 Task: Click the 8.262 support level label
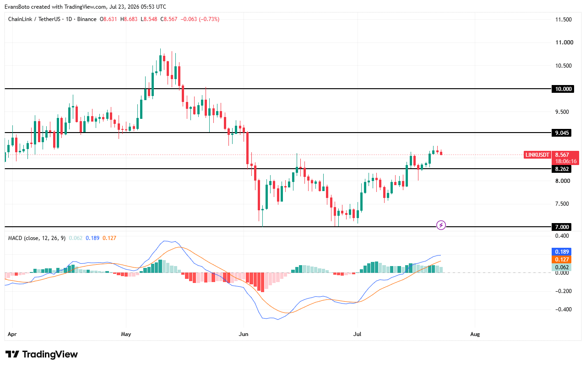(x=562, y=169)
